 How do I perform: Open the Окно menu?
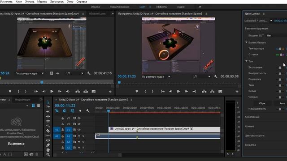point(70,2)
